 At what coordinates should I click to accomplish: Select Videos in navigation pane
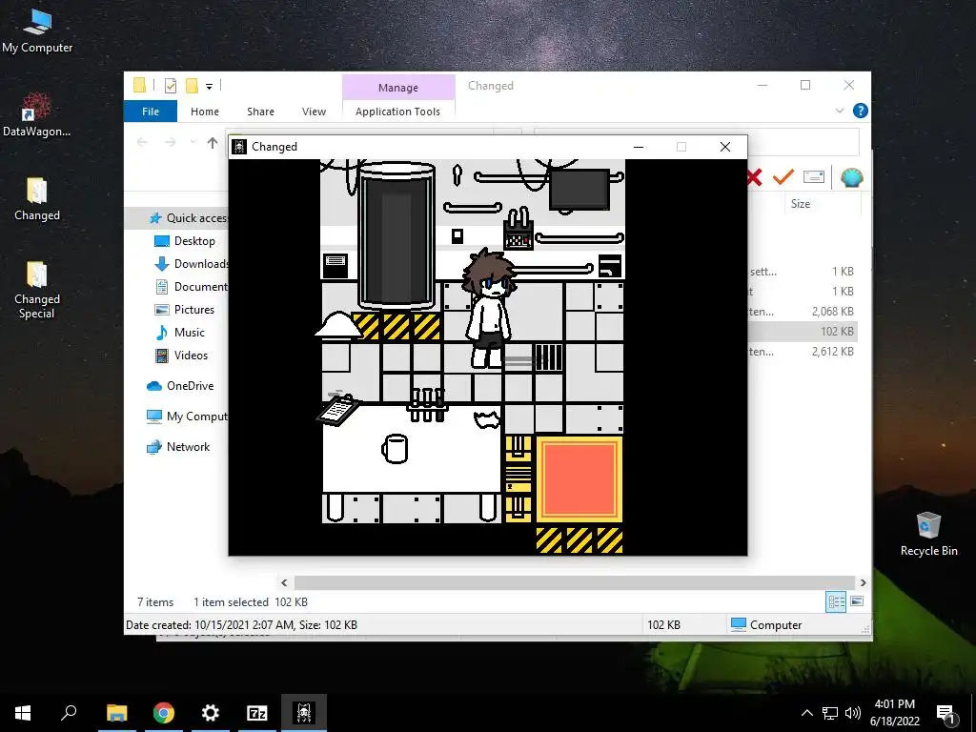tap(181, 356)
